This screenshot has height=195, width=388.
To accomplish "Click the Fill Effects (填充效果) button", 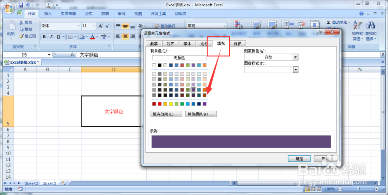I will (x=166, y=114).
